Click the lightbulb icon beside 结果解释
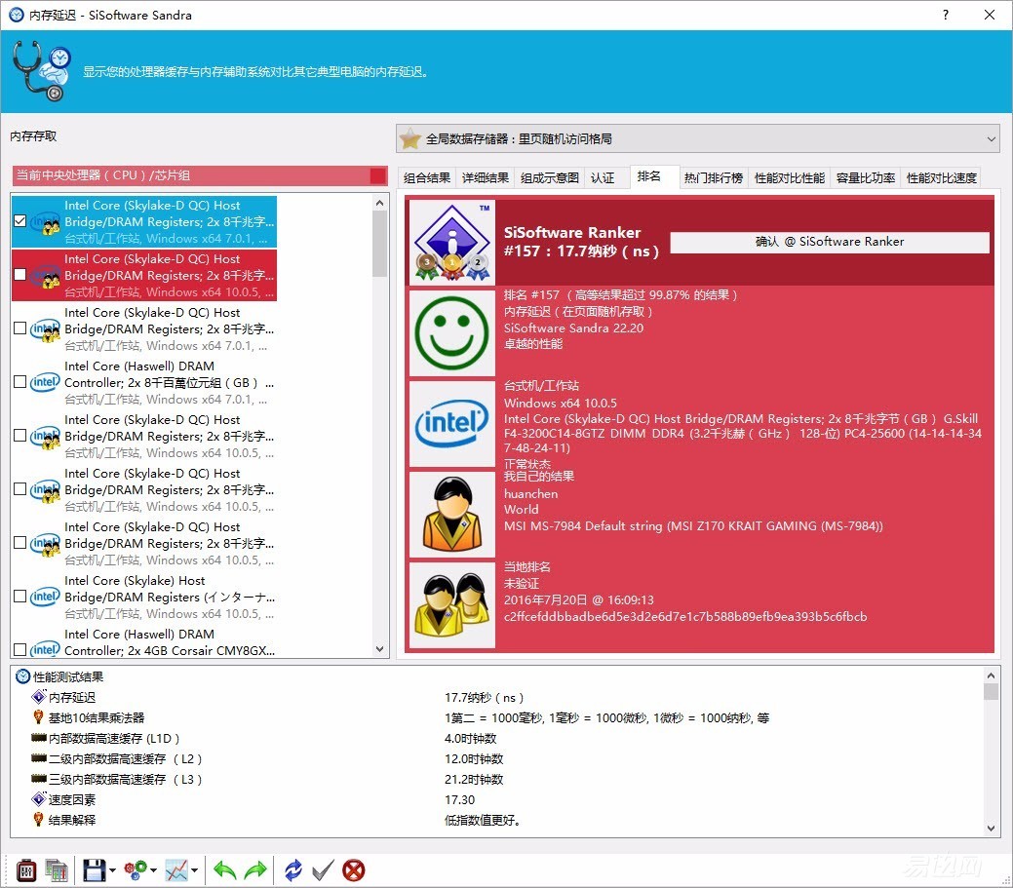 pyautogui.click(x=39, y=819)
